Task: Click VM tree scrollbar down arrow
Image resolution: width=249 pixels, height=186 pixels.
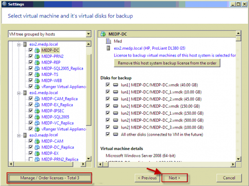Action: tap(89, 158)
